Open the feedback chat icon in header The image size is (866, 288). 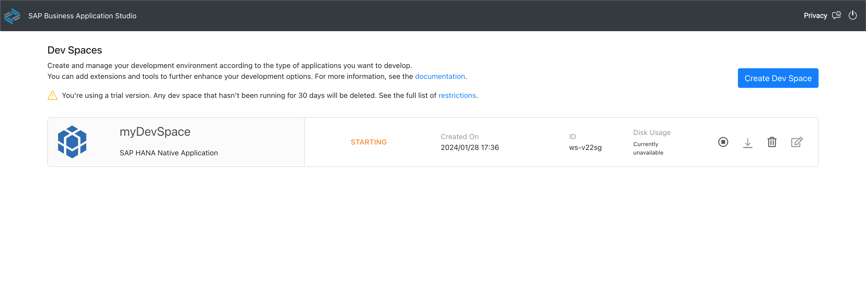tap(836, 15)
